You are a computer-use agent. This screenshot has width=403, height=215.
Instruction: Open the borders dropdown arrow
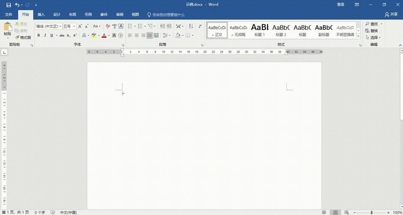pos(193,36)
